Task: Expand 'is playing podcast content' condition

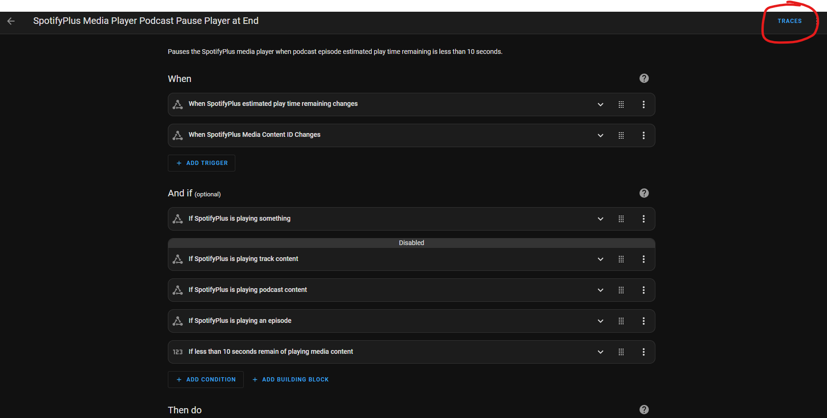Action: [x=601, y=290]
